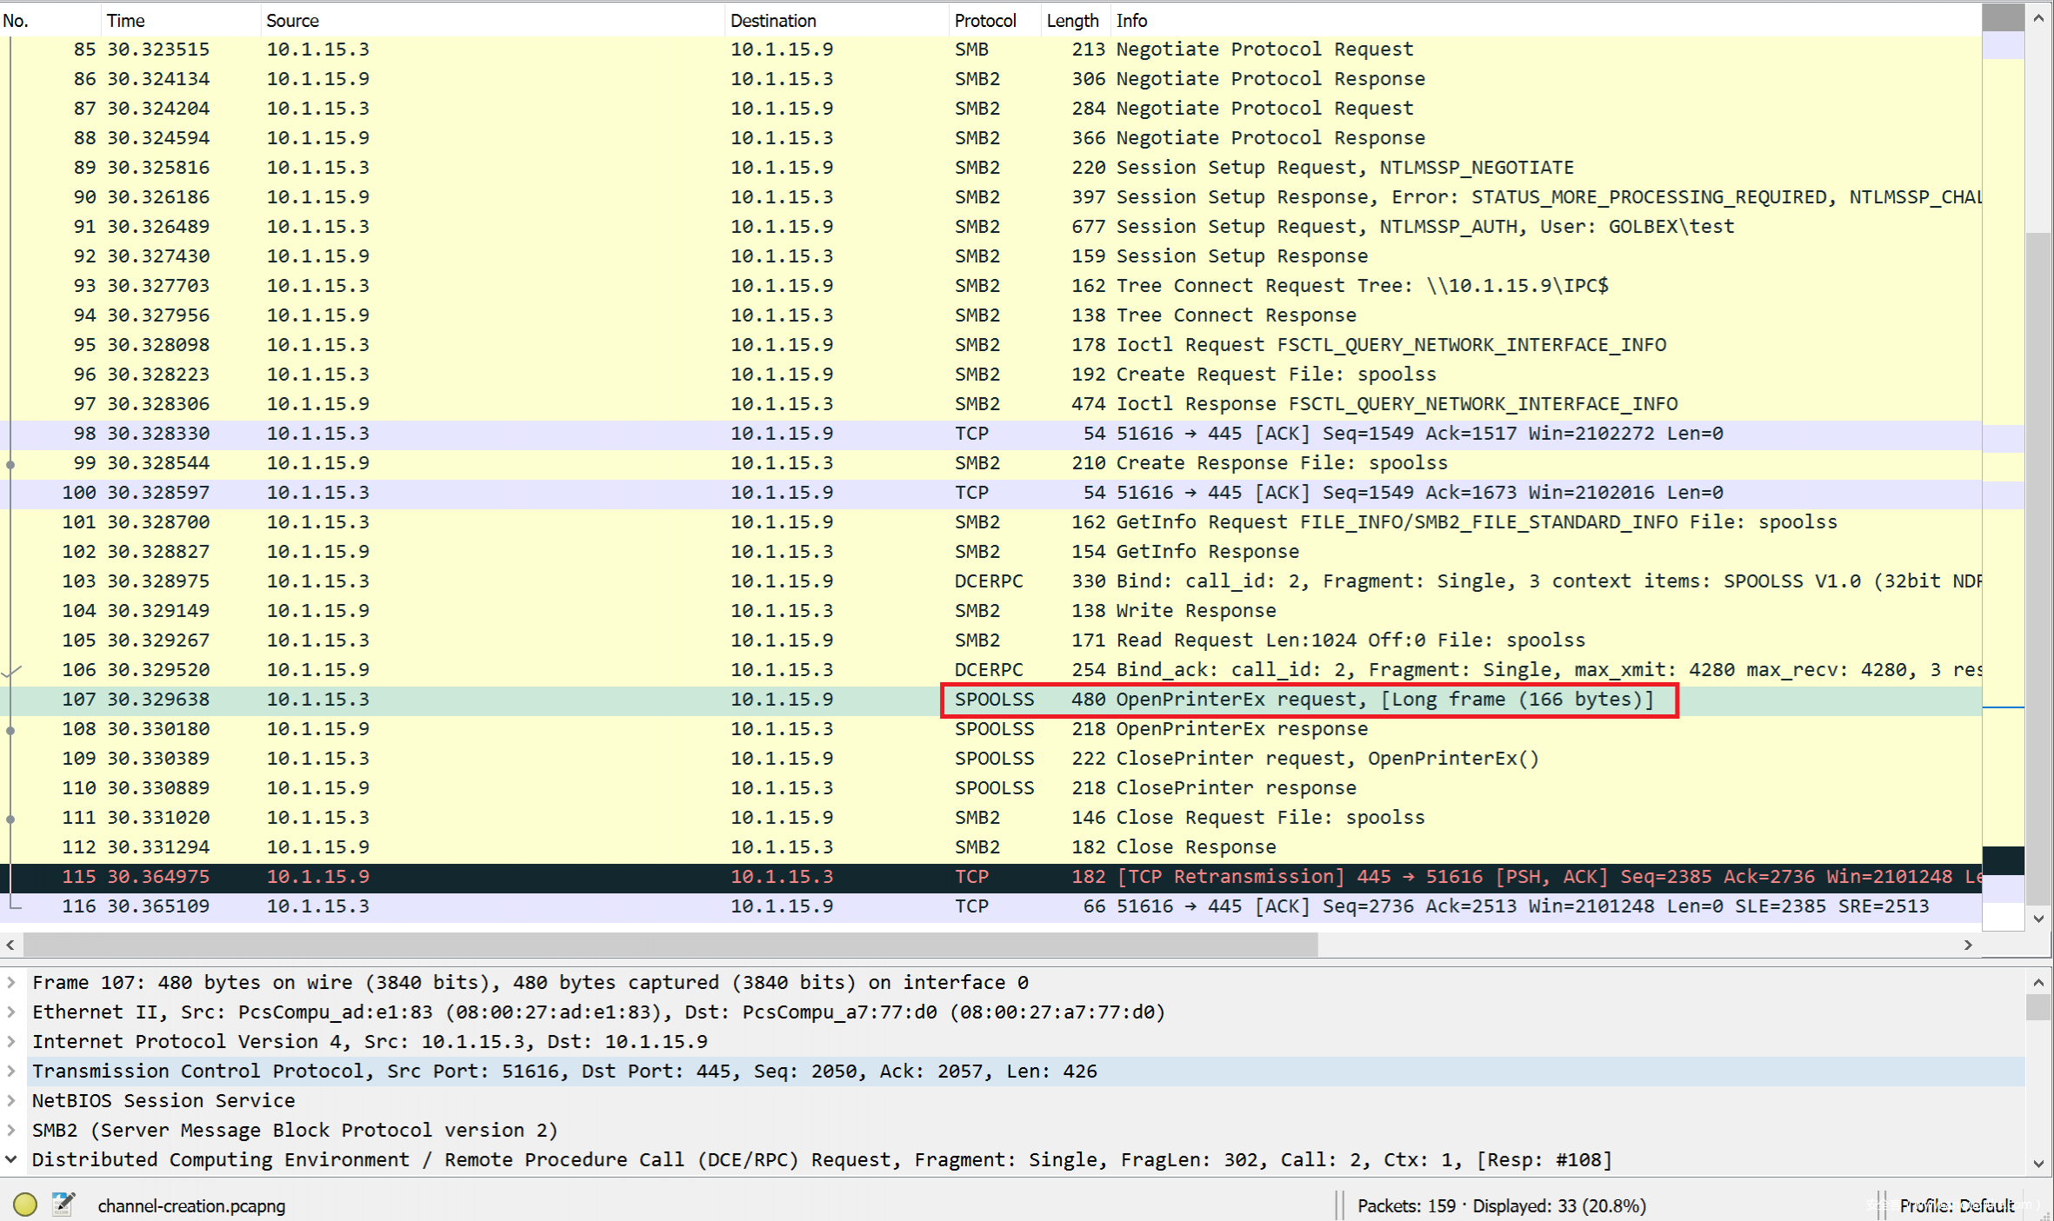Expand Ethernet II tree node
Viewport: 2054px width, 1221px height.
pos(11,1012)
